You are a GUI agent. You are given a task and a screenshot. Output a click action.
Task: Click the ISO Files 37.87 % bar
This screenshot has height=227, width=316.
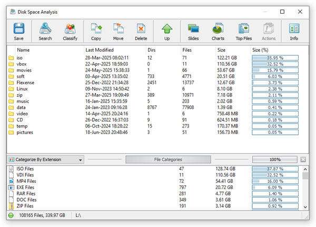pyautogui.click(x=275, y=169)
